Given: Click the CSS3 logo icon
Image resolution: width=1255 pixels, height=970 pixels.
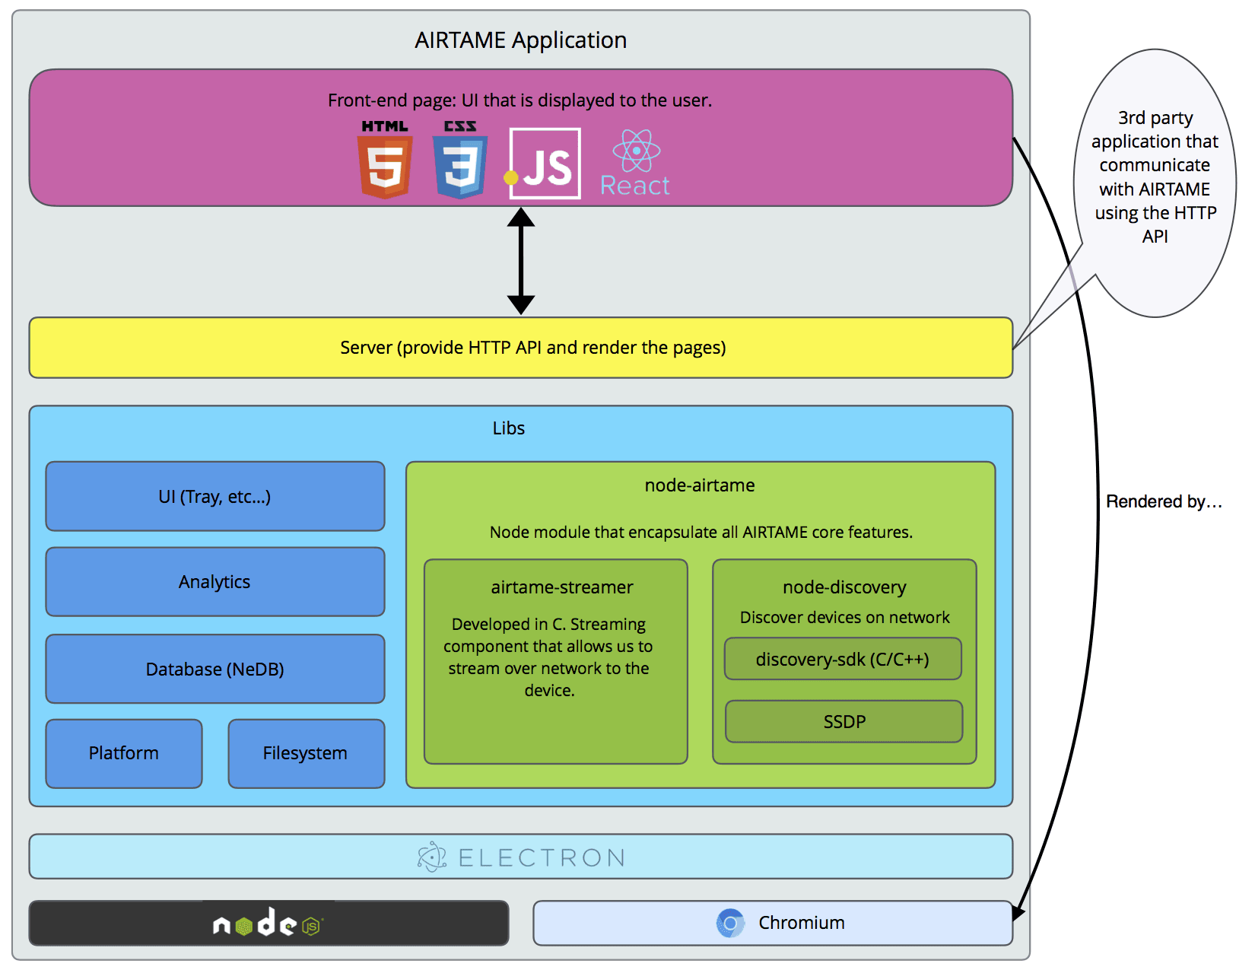Looking at the screenshot, I should [459, 160].
